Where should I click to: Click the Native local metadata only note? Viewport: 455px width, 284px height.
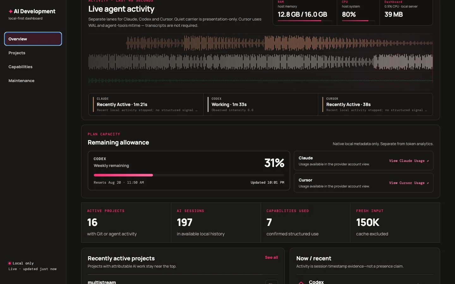383,144
